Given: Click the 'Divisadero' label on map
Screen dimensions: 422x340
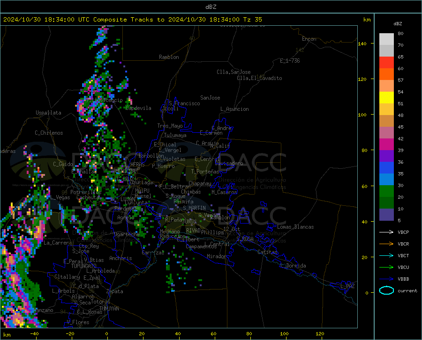Looking at the screenshot, I should pos(229,163).
